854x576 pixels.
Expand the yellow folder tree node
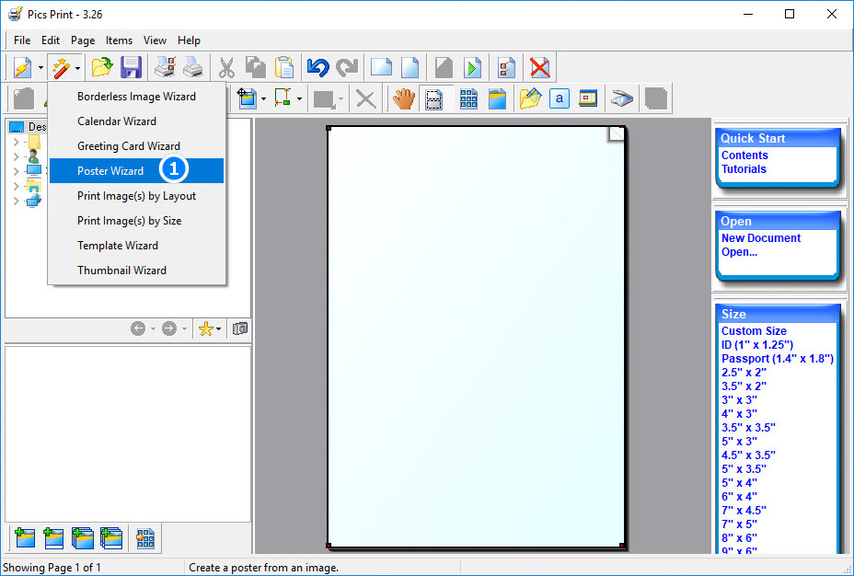[16, 142]
